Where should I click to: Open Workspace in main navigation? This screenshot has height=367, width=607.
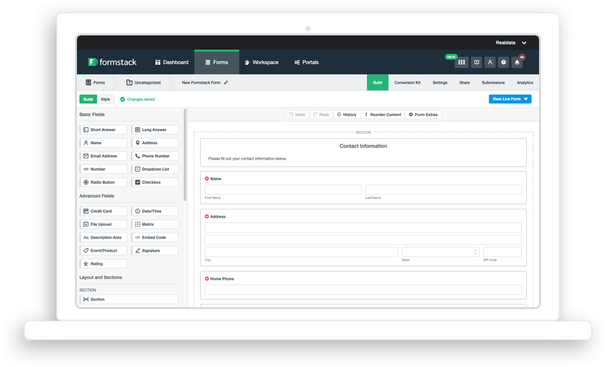coord(262,62)
